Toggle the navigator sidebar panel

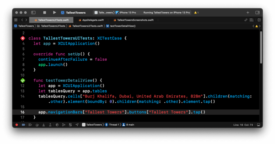[33, 12]
